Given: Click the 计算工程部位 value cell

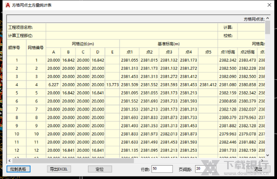Looking at the screenshot, I should click(132, 36).
